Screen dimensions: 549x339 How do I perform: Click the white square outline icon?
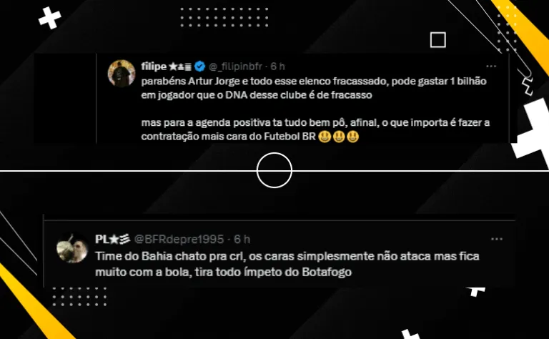(438, 40)
